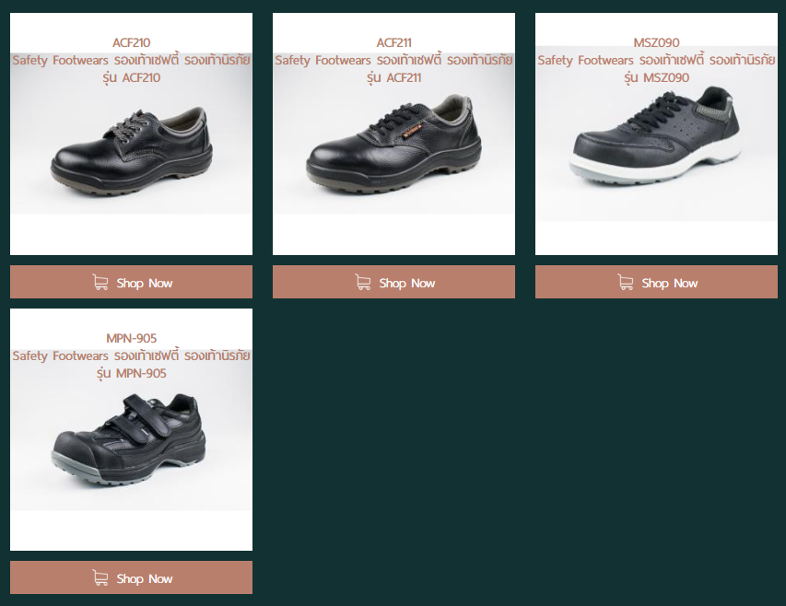Click the cart icon under MSZ090
This screenshot has width=786, height=606.
pos(626,283)
